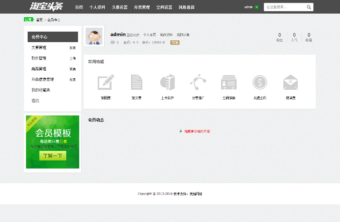Expand the admin dropdown arrow in header
The width and height of the screenshot is (340, 222).
tap(257, 7)
